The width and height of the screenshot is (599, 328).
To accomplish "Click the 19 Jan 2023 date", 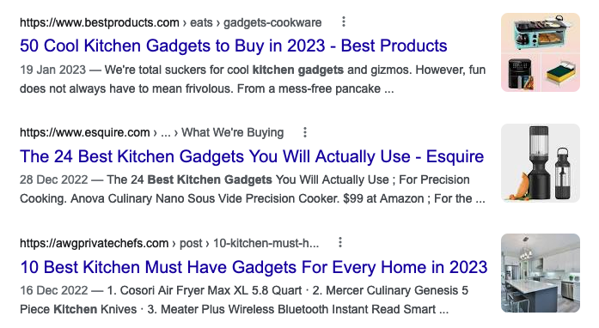I will 52,70.
